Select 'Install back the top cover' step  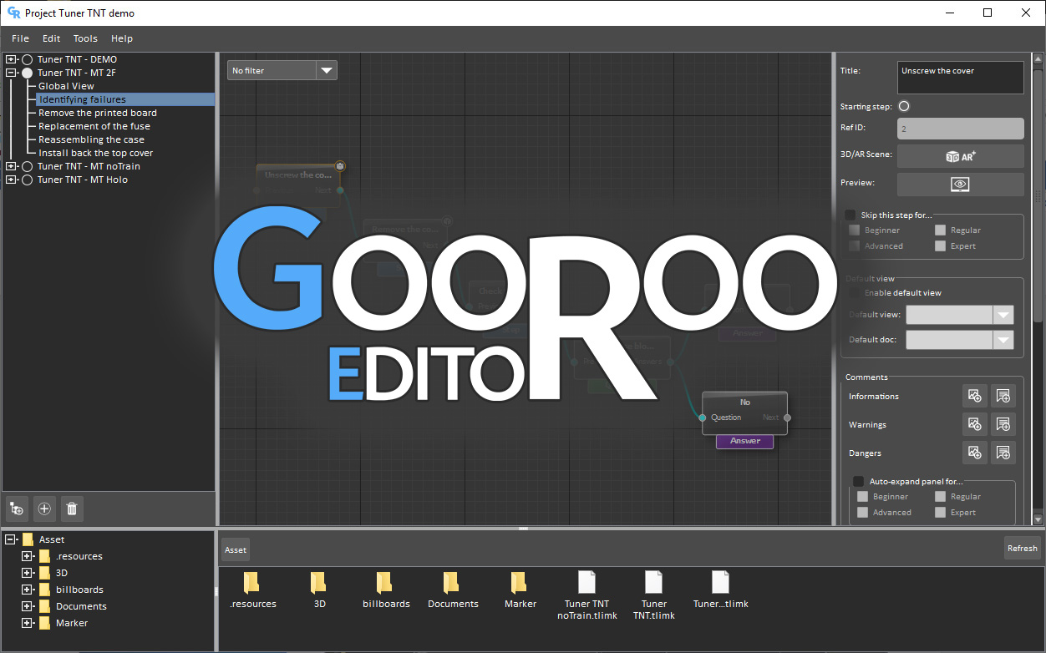tap(96, 153)
